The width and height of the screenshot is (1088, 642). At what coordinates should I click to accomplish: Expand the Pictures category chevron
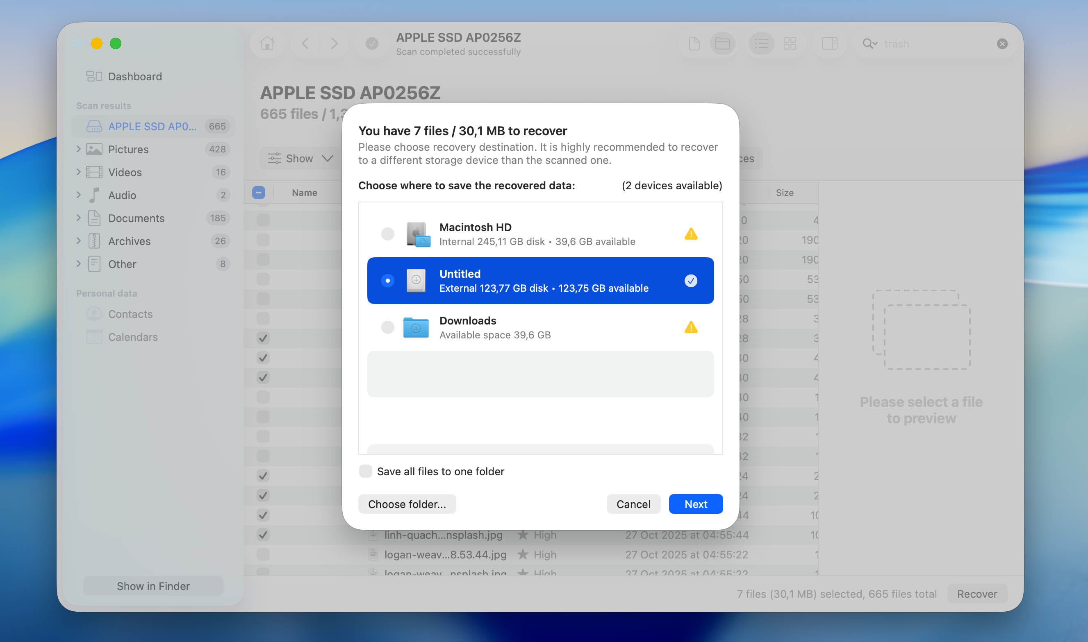78,149
